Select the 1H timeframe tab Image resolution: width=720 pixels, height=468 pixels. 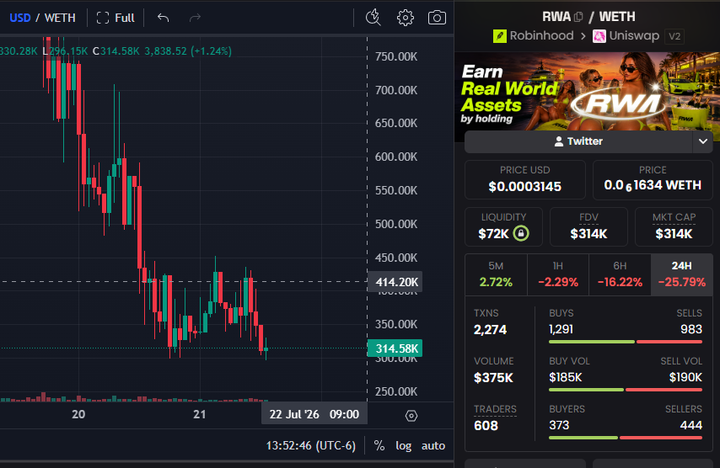pyautogui.click(x=558, y=274)
